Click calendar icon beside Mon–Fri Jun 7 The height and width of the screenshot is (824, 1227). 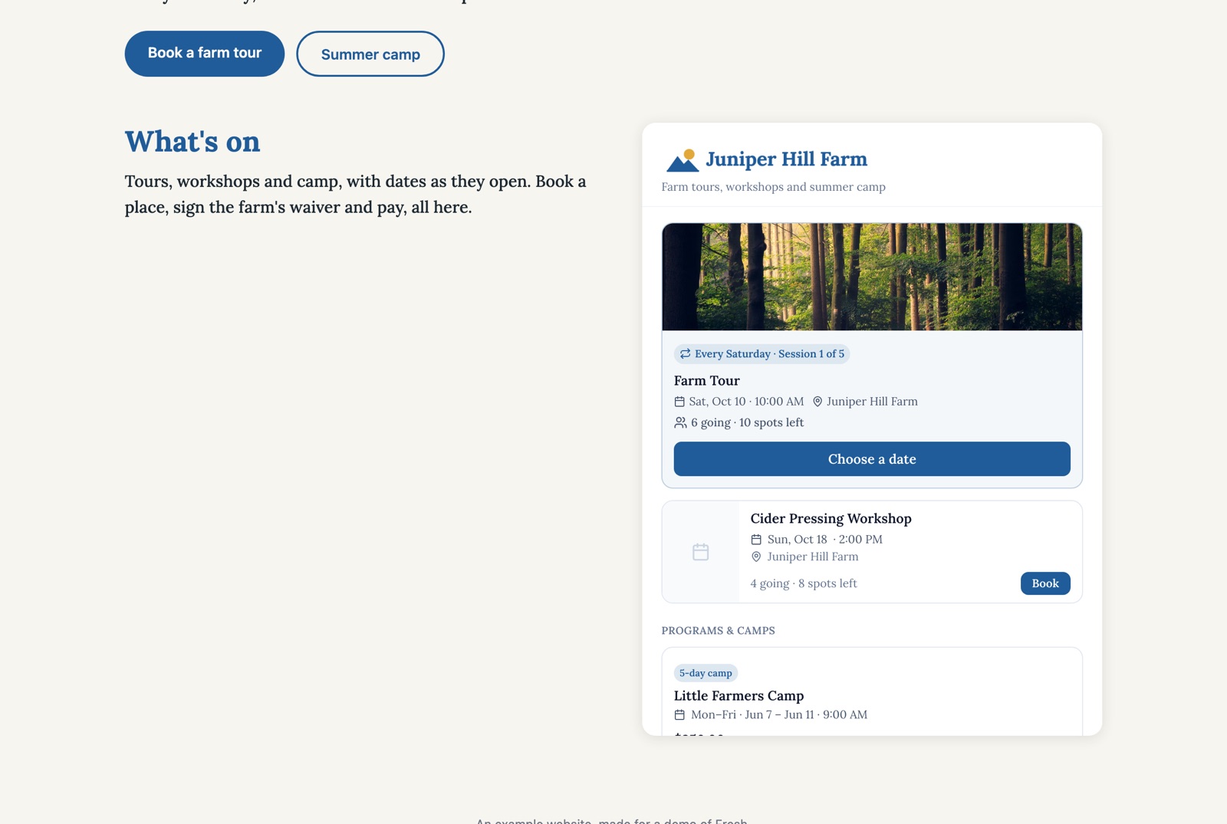pos(679,714)
